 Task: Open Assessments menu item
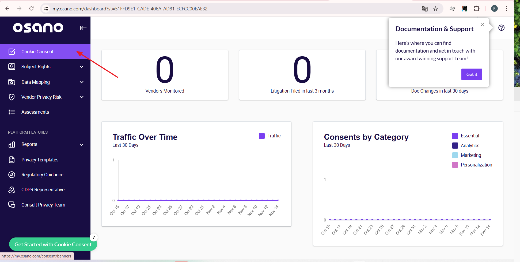click(x=45, y=112)
